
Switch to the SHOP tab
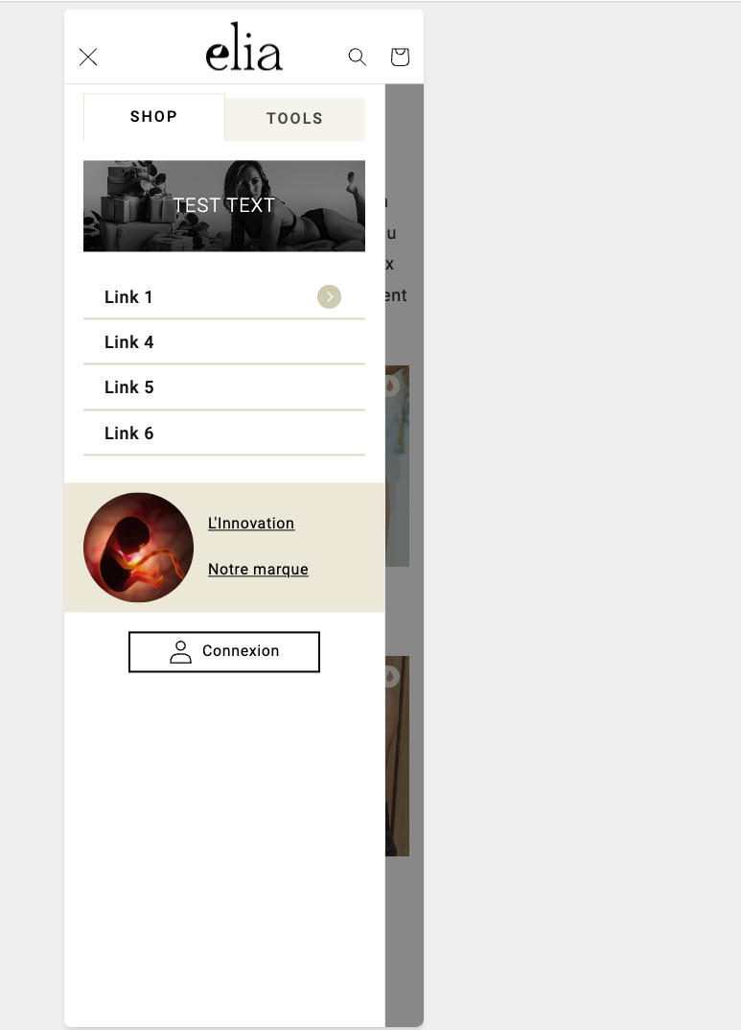(x=153, y=117)
